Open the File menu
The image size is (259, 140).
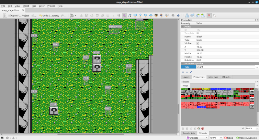3,6
